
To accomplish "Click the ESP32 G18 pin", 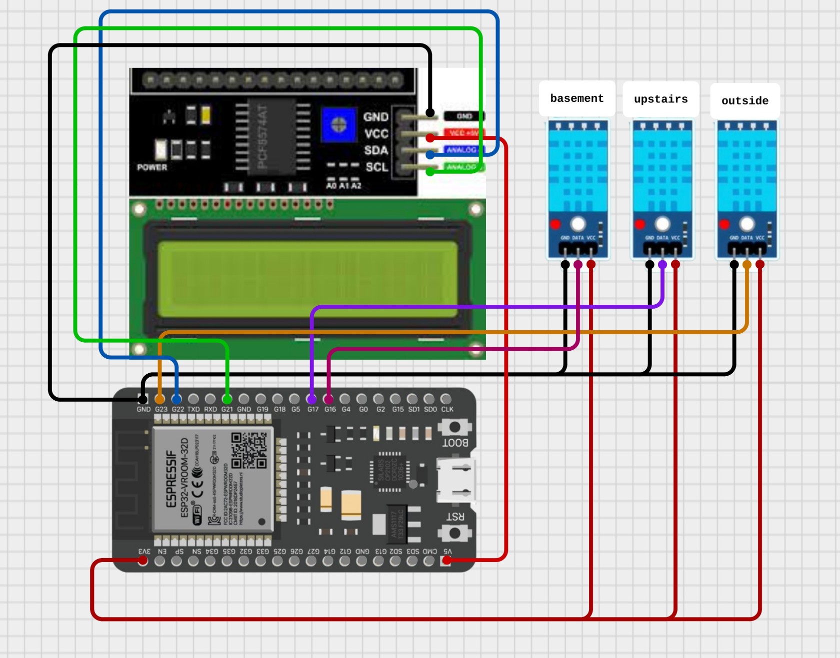I will point(278,399).
